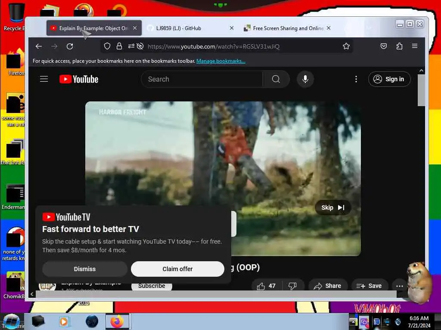441x330 pixels.
Task: Share the video
Action: pyautogui.click(x=328, y=286)
